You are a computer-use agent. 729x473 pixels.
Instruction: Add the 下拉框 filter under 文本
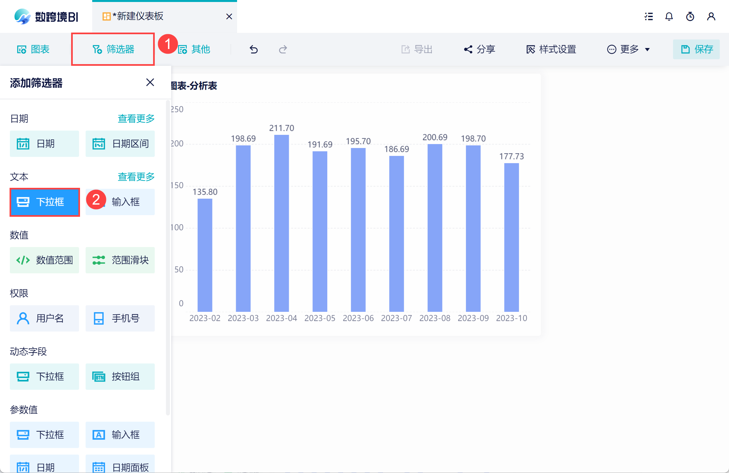44,202
